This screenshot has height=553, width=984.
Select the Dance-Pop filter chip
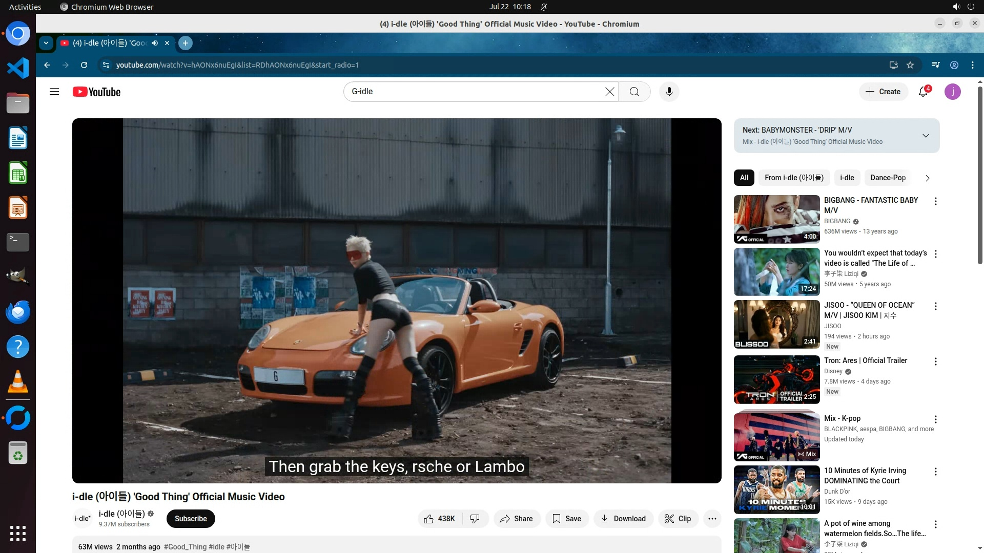pos(888,178)
